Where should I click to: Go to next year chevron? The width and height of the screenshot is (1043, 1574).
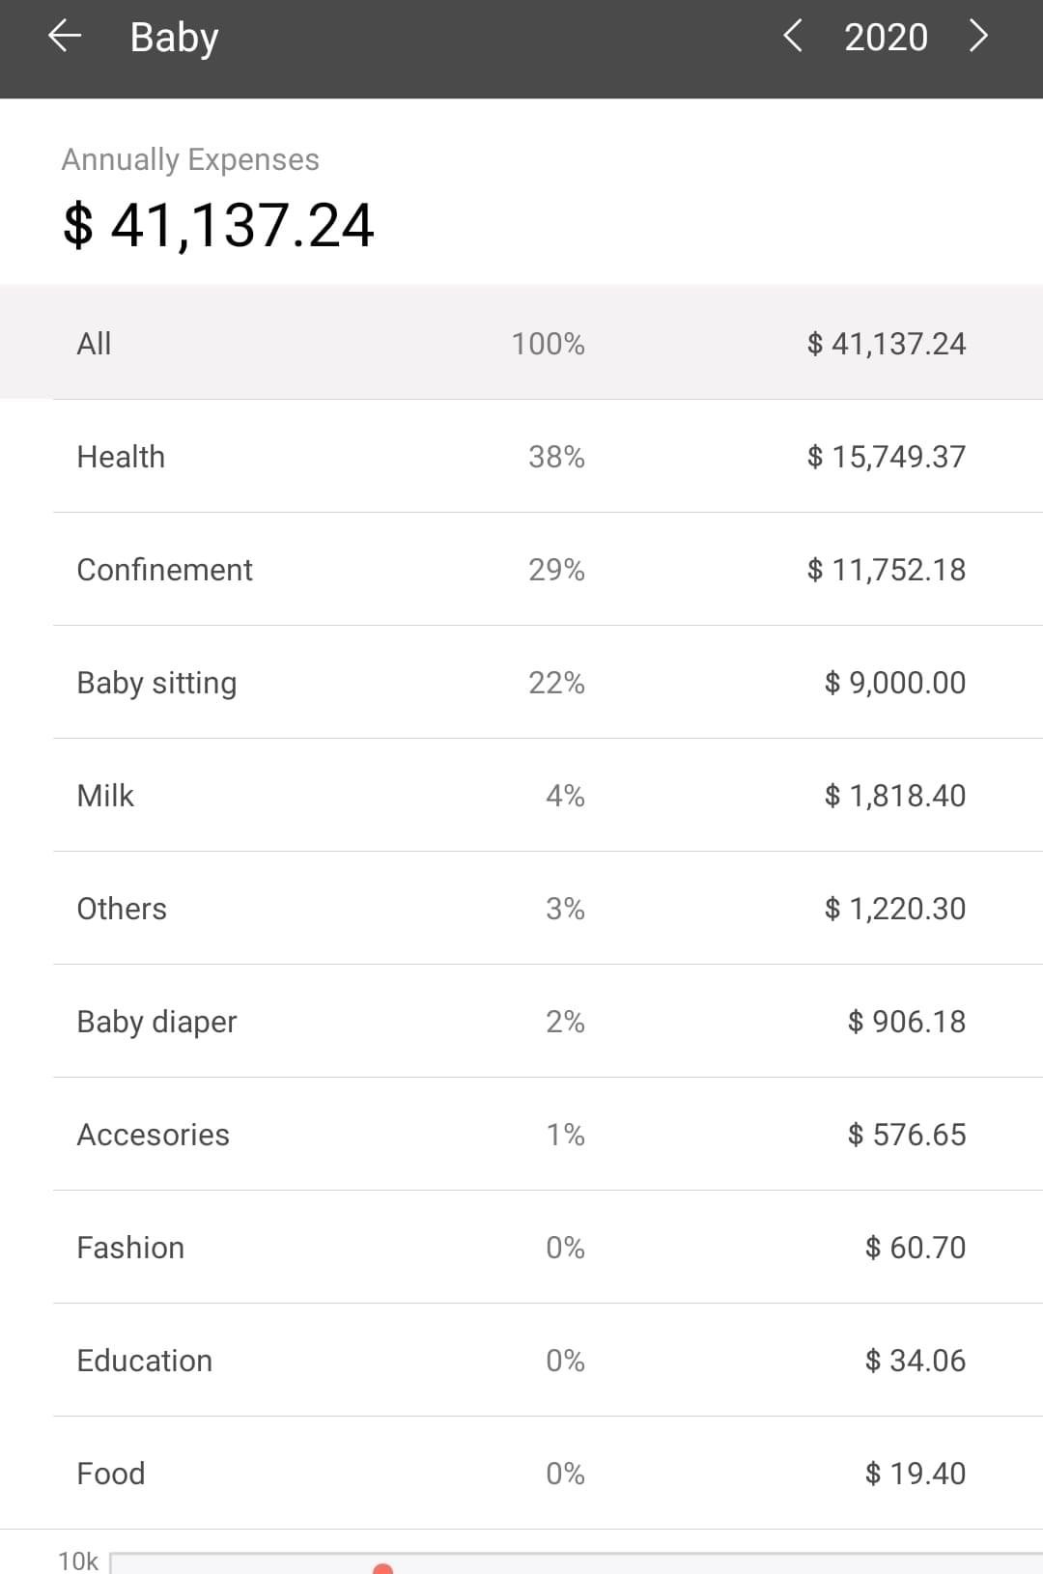point(978,37)
